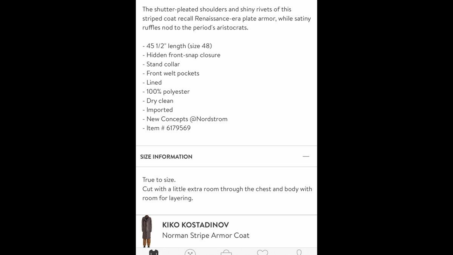Tap the 45 1/2" length detail line
This screenshot has height=255, width=453.
[177, 46]
